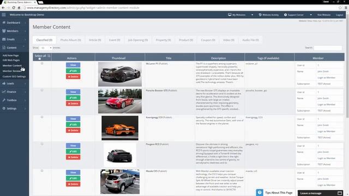Expand the Leads menu chevron
Viewport: 349px width, 196px height.
pos(25,83)
